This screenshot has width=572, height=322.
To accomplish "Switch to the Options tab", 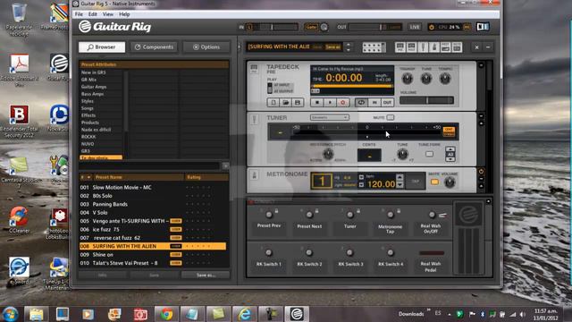I will 206,47.
